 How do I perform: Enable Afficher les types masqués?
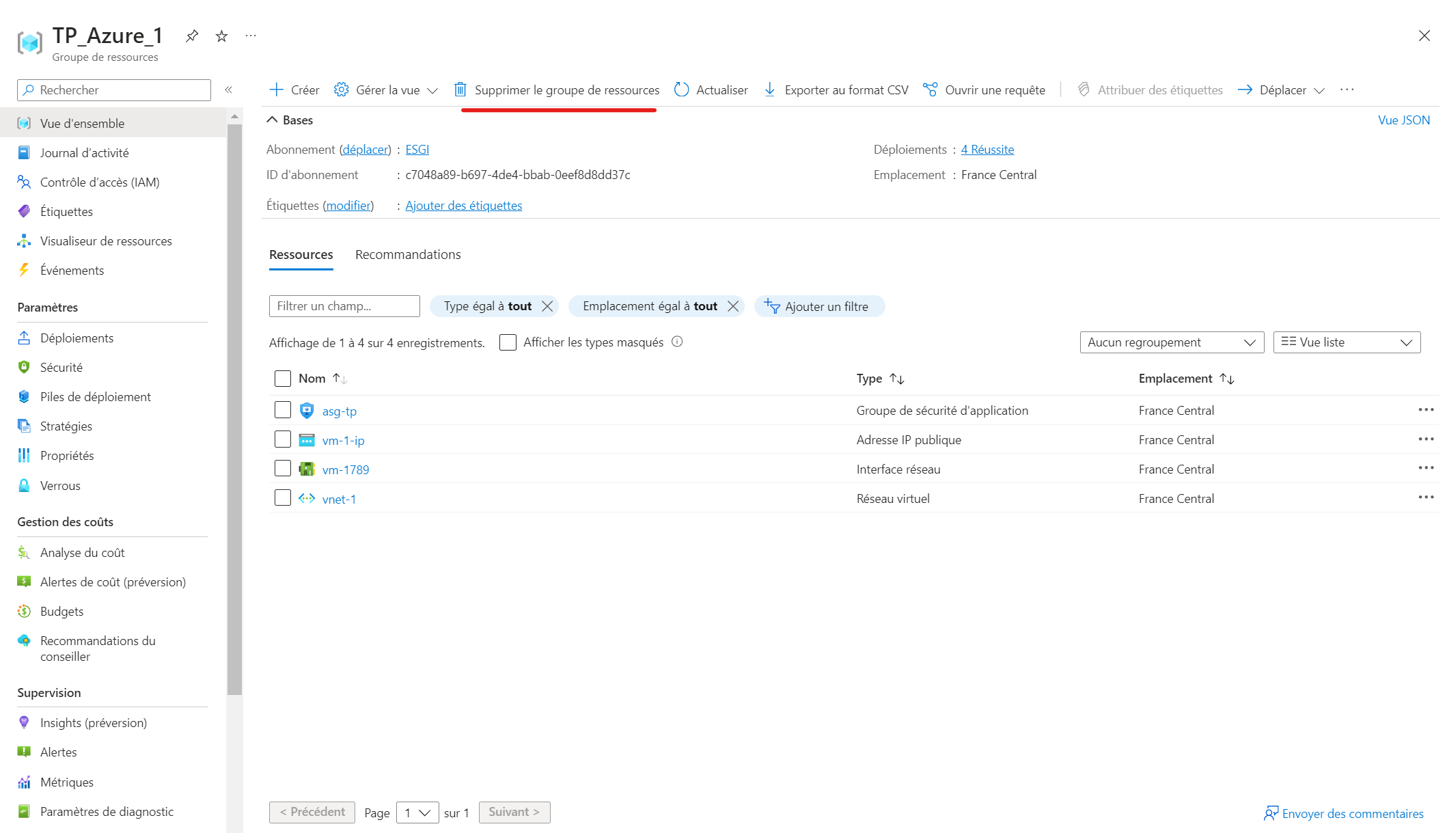pyautogui.click(x=508, y=342)
